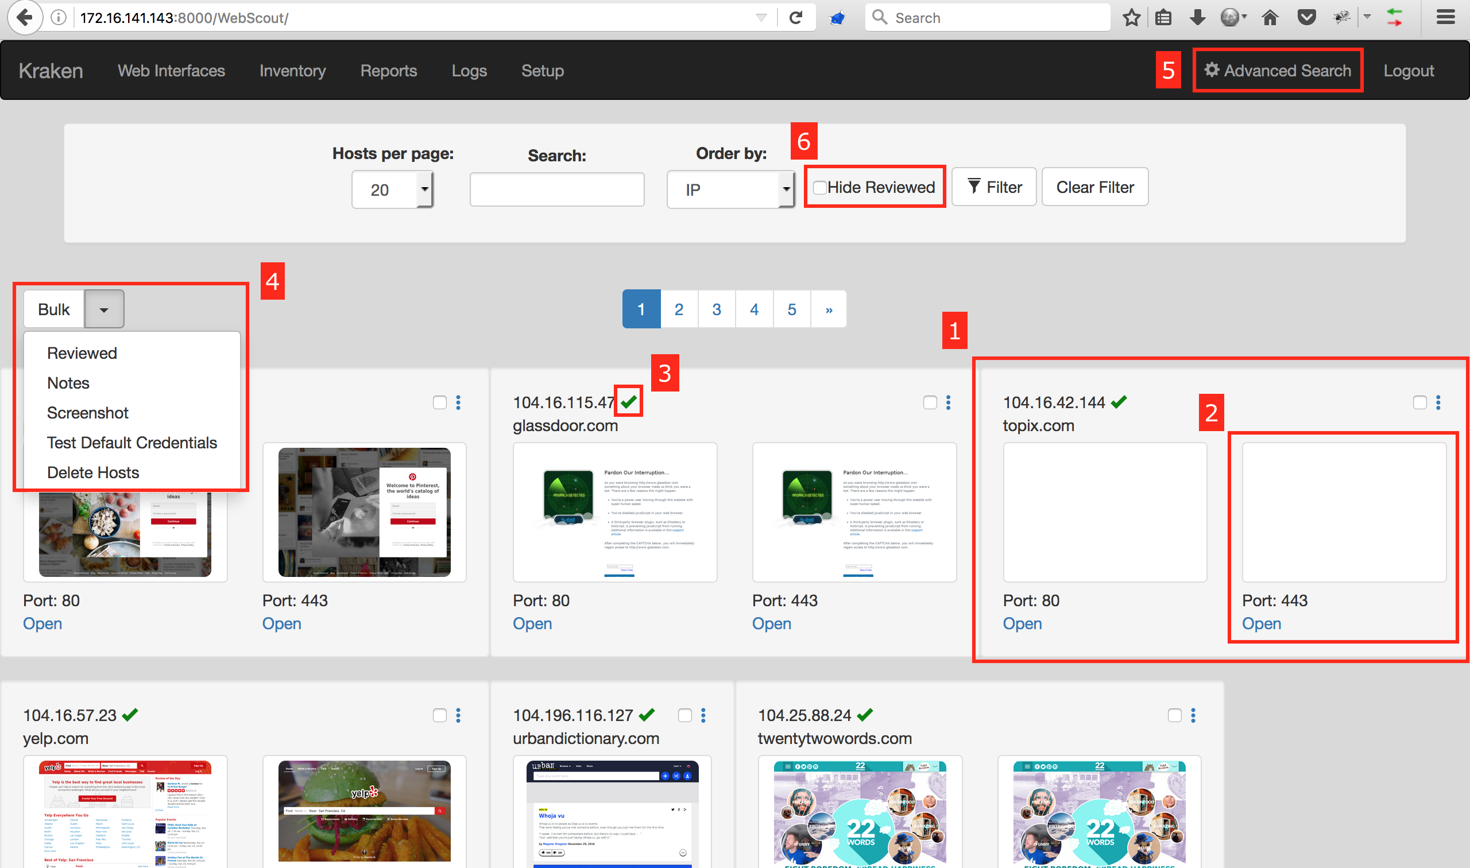1470x868 pixels.
Task: Expand the Hosts per page dropdown
Action: tap(393, 189)
